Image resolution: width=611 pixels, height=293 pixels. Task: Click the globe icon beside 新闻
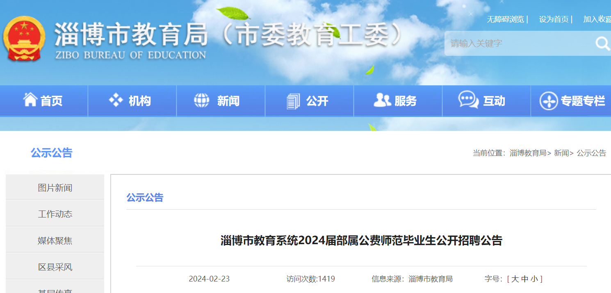[x=201, y=100]
